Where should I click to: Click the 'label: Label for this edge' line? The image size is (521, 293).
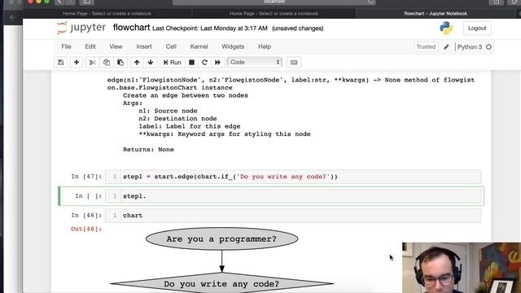(x=190, y=126)
